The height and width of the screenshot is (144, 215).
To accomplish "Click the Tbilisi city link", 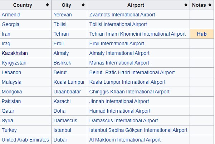I will [61, 24].
